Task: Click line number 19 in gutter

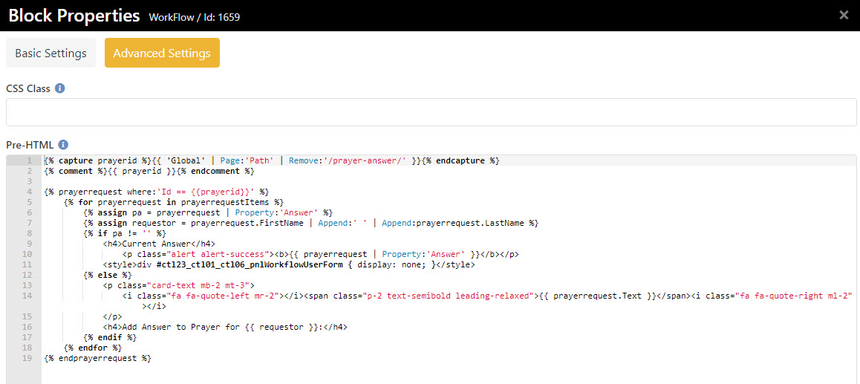Action: pyautogui.click(x=27, y=358)
